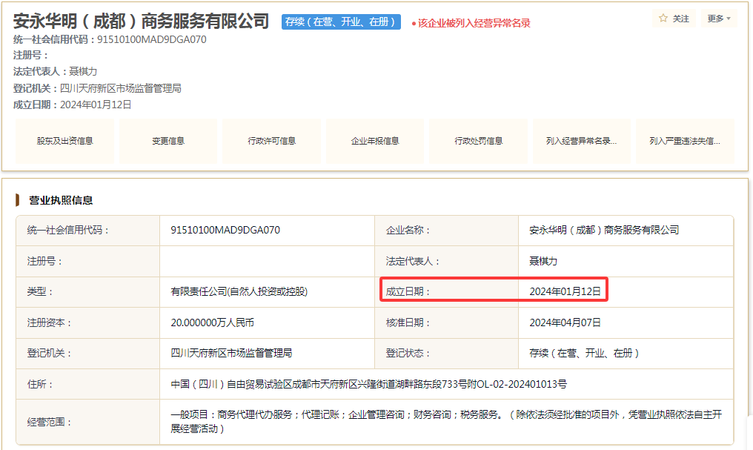Screen dimensions: 753x450
Task: Open the 股东及出资信息 tab
Action: 64,141
